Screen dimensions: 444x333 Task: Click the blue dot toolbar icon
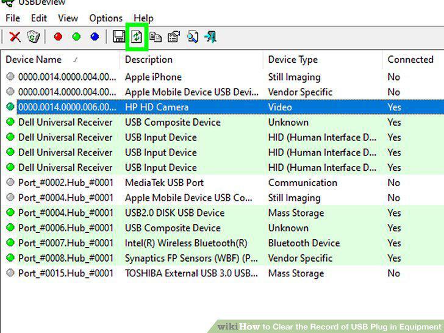click(95, 37)
